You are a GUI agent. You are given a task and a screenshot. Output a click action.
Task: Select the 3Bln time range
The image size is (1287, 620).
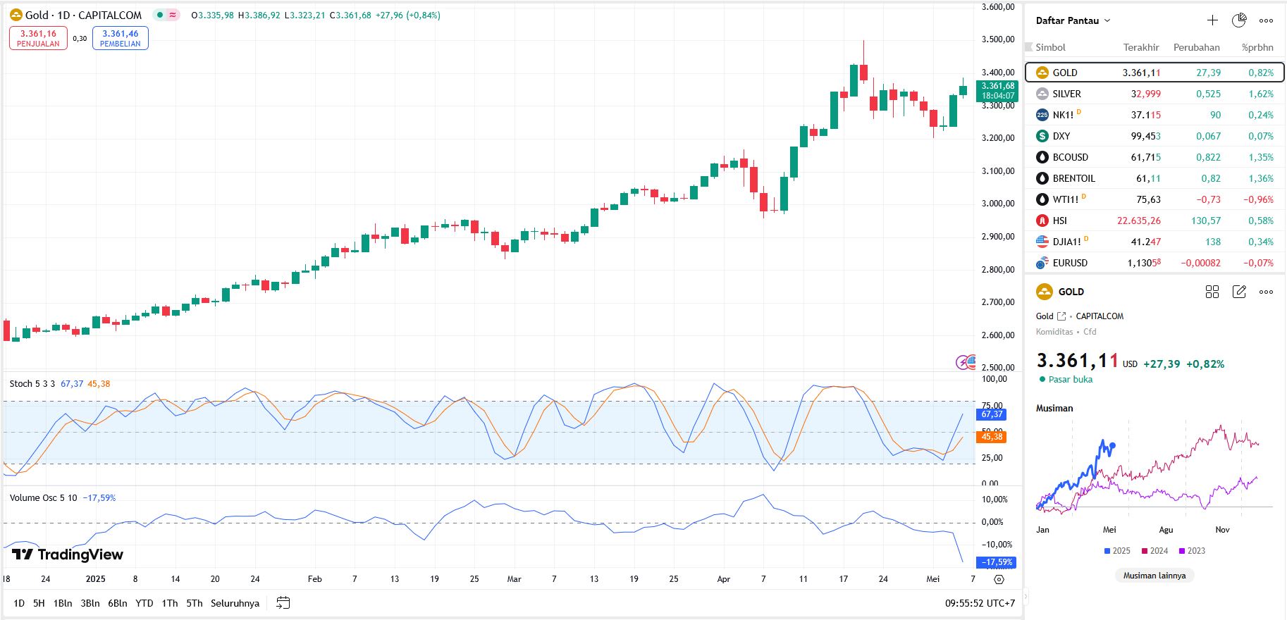point(90,603)
